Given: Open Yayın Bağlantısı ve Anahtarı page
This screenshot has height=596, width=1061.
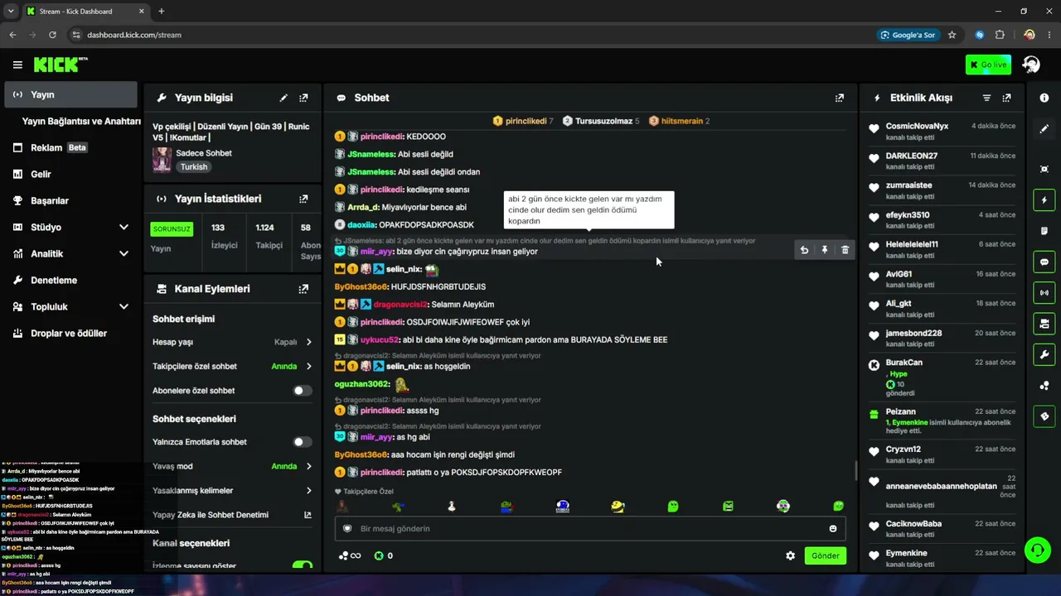Looking at the screenshot, I should tap(81, 121).
